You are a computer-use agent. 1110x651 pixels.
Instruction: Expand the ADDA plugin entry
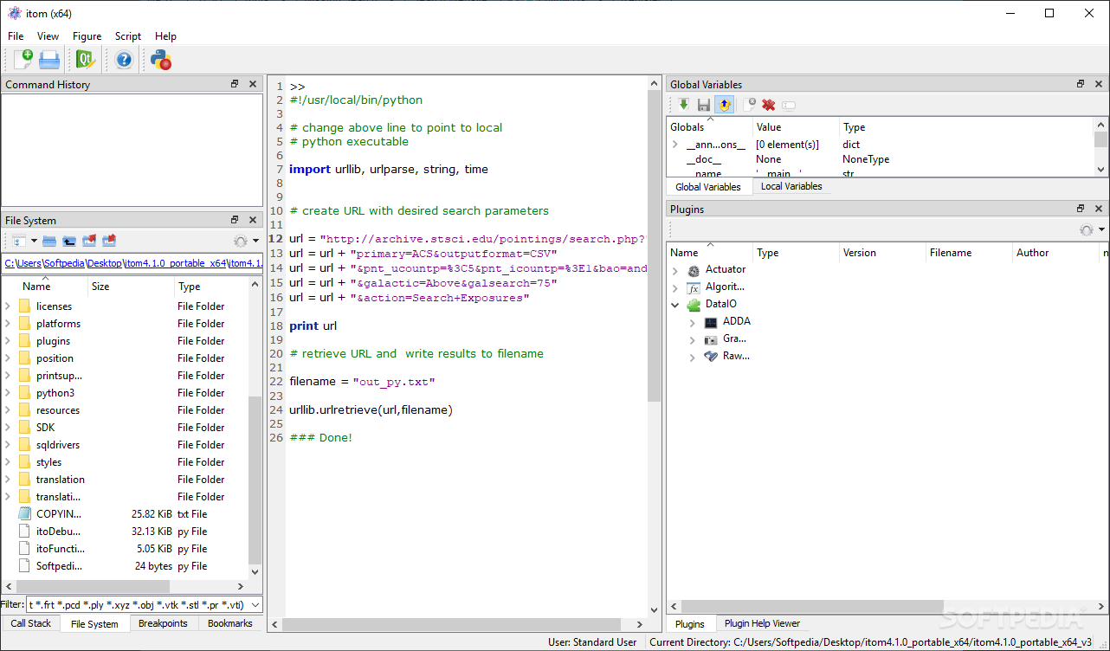(x=693, y=322)
